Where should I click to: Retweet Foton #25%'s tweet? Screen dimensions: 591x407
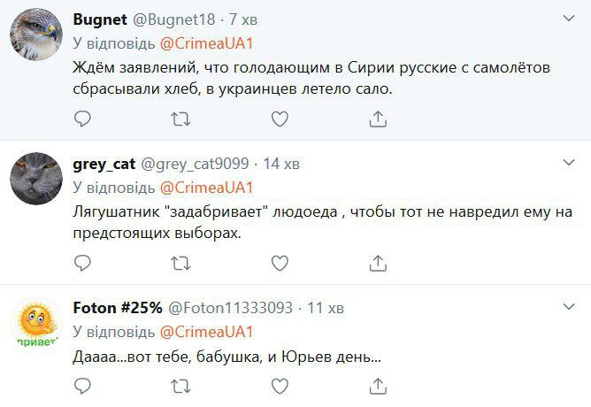(x=180, y=386)
